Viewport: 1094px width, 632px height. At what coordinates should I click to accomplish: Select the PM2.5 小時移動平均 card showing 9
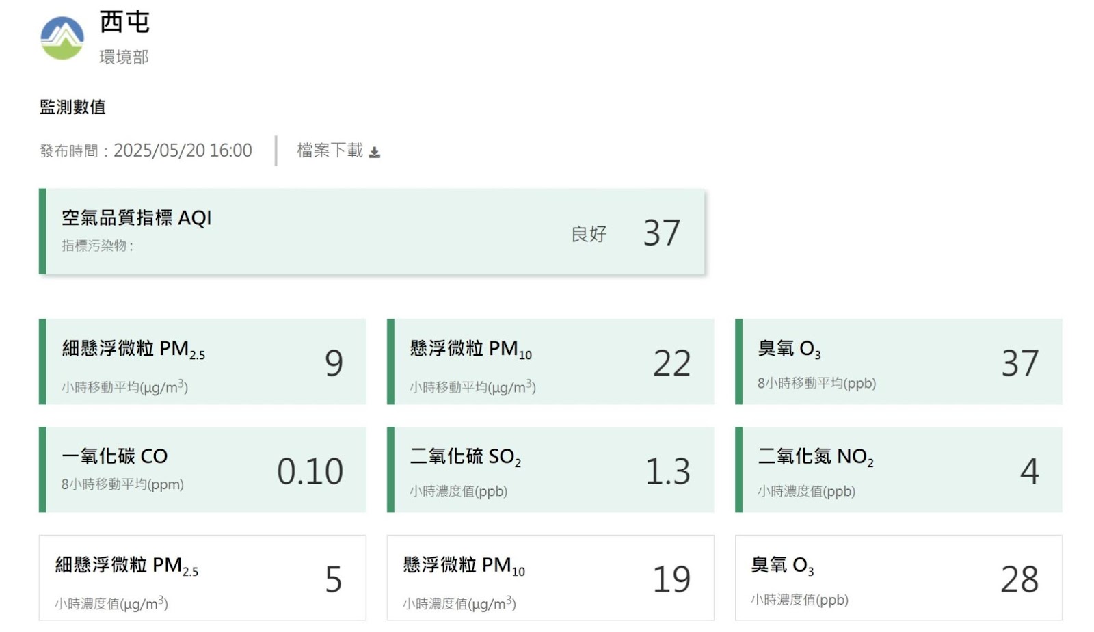(x=202, y=362)
